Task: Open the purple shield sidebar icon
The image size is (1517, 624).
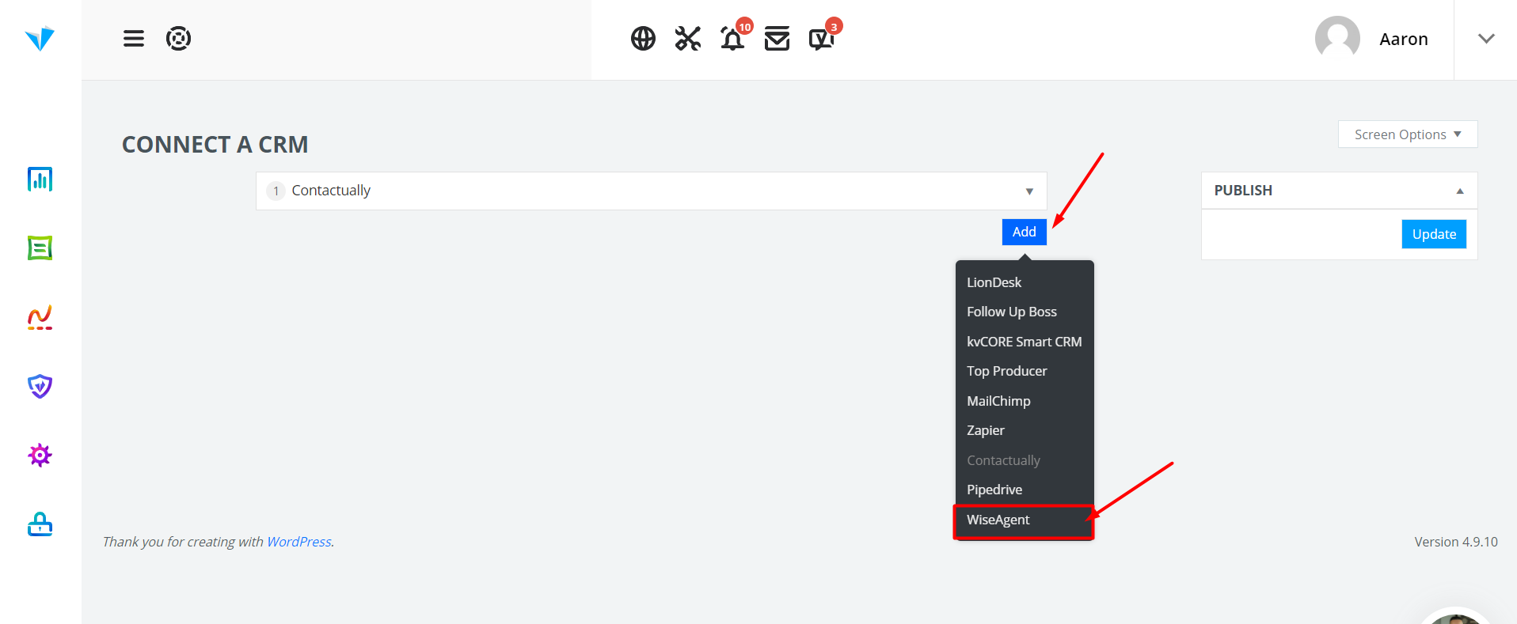Action: pyautogui.click(x=40, y=386)
